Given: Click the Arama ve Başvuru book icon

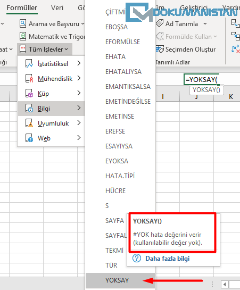Looking at the screenshot, I should click(x=23, y=23).
